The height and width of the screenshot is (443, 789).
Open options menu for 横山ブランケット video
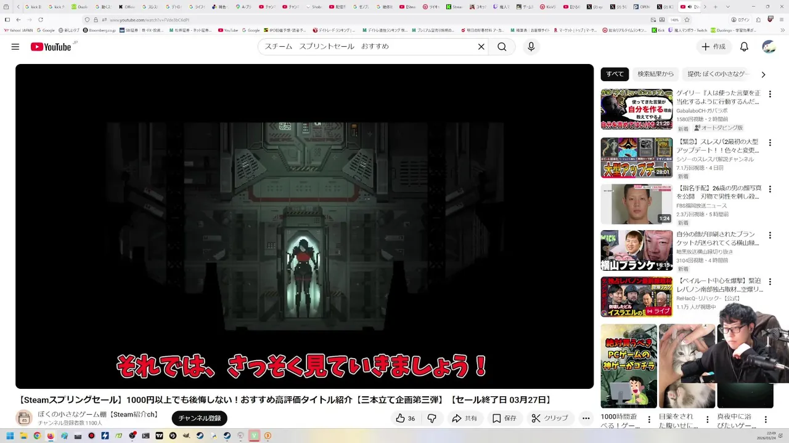(769, 235)
